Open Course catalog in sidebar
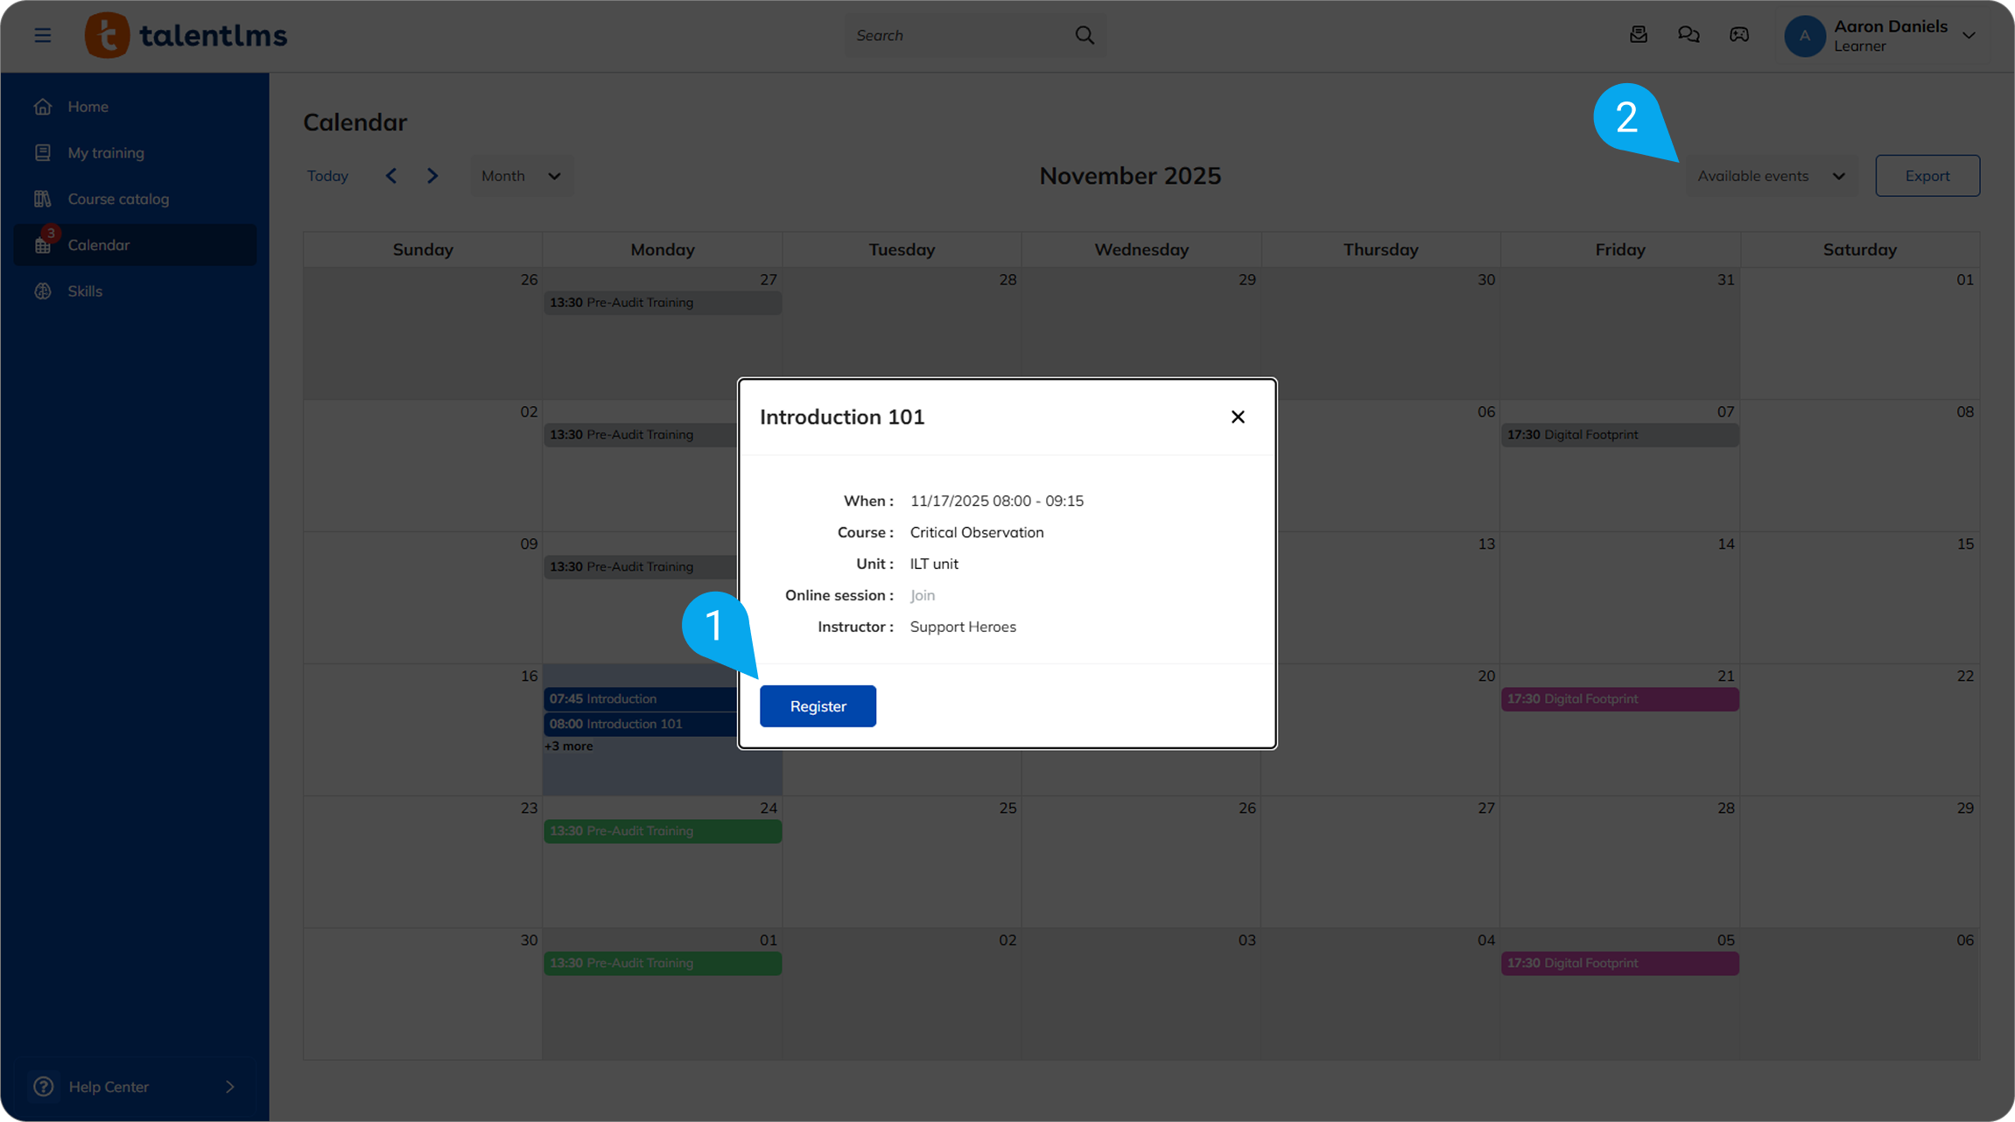Screen dimensions: 2015x1122 click(118, 199)
